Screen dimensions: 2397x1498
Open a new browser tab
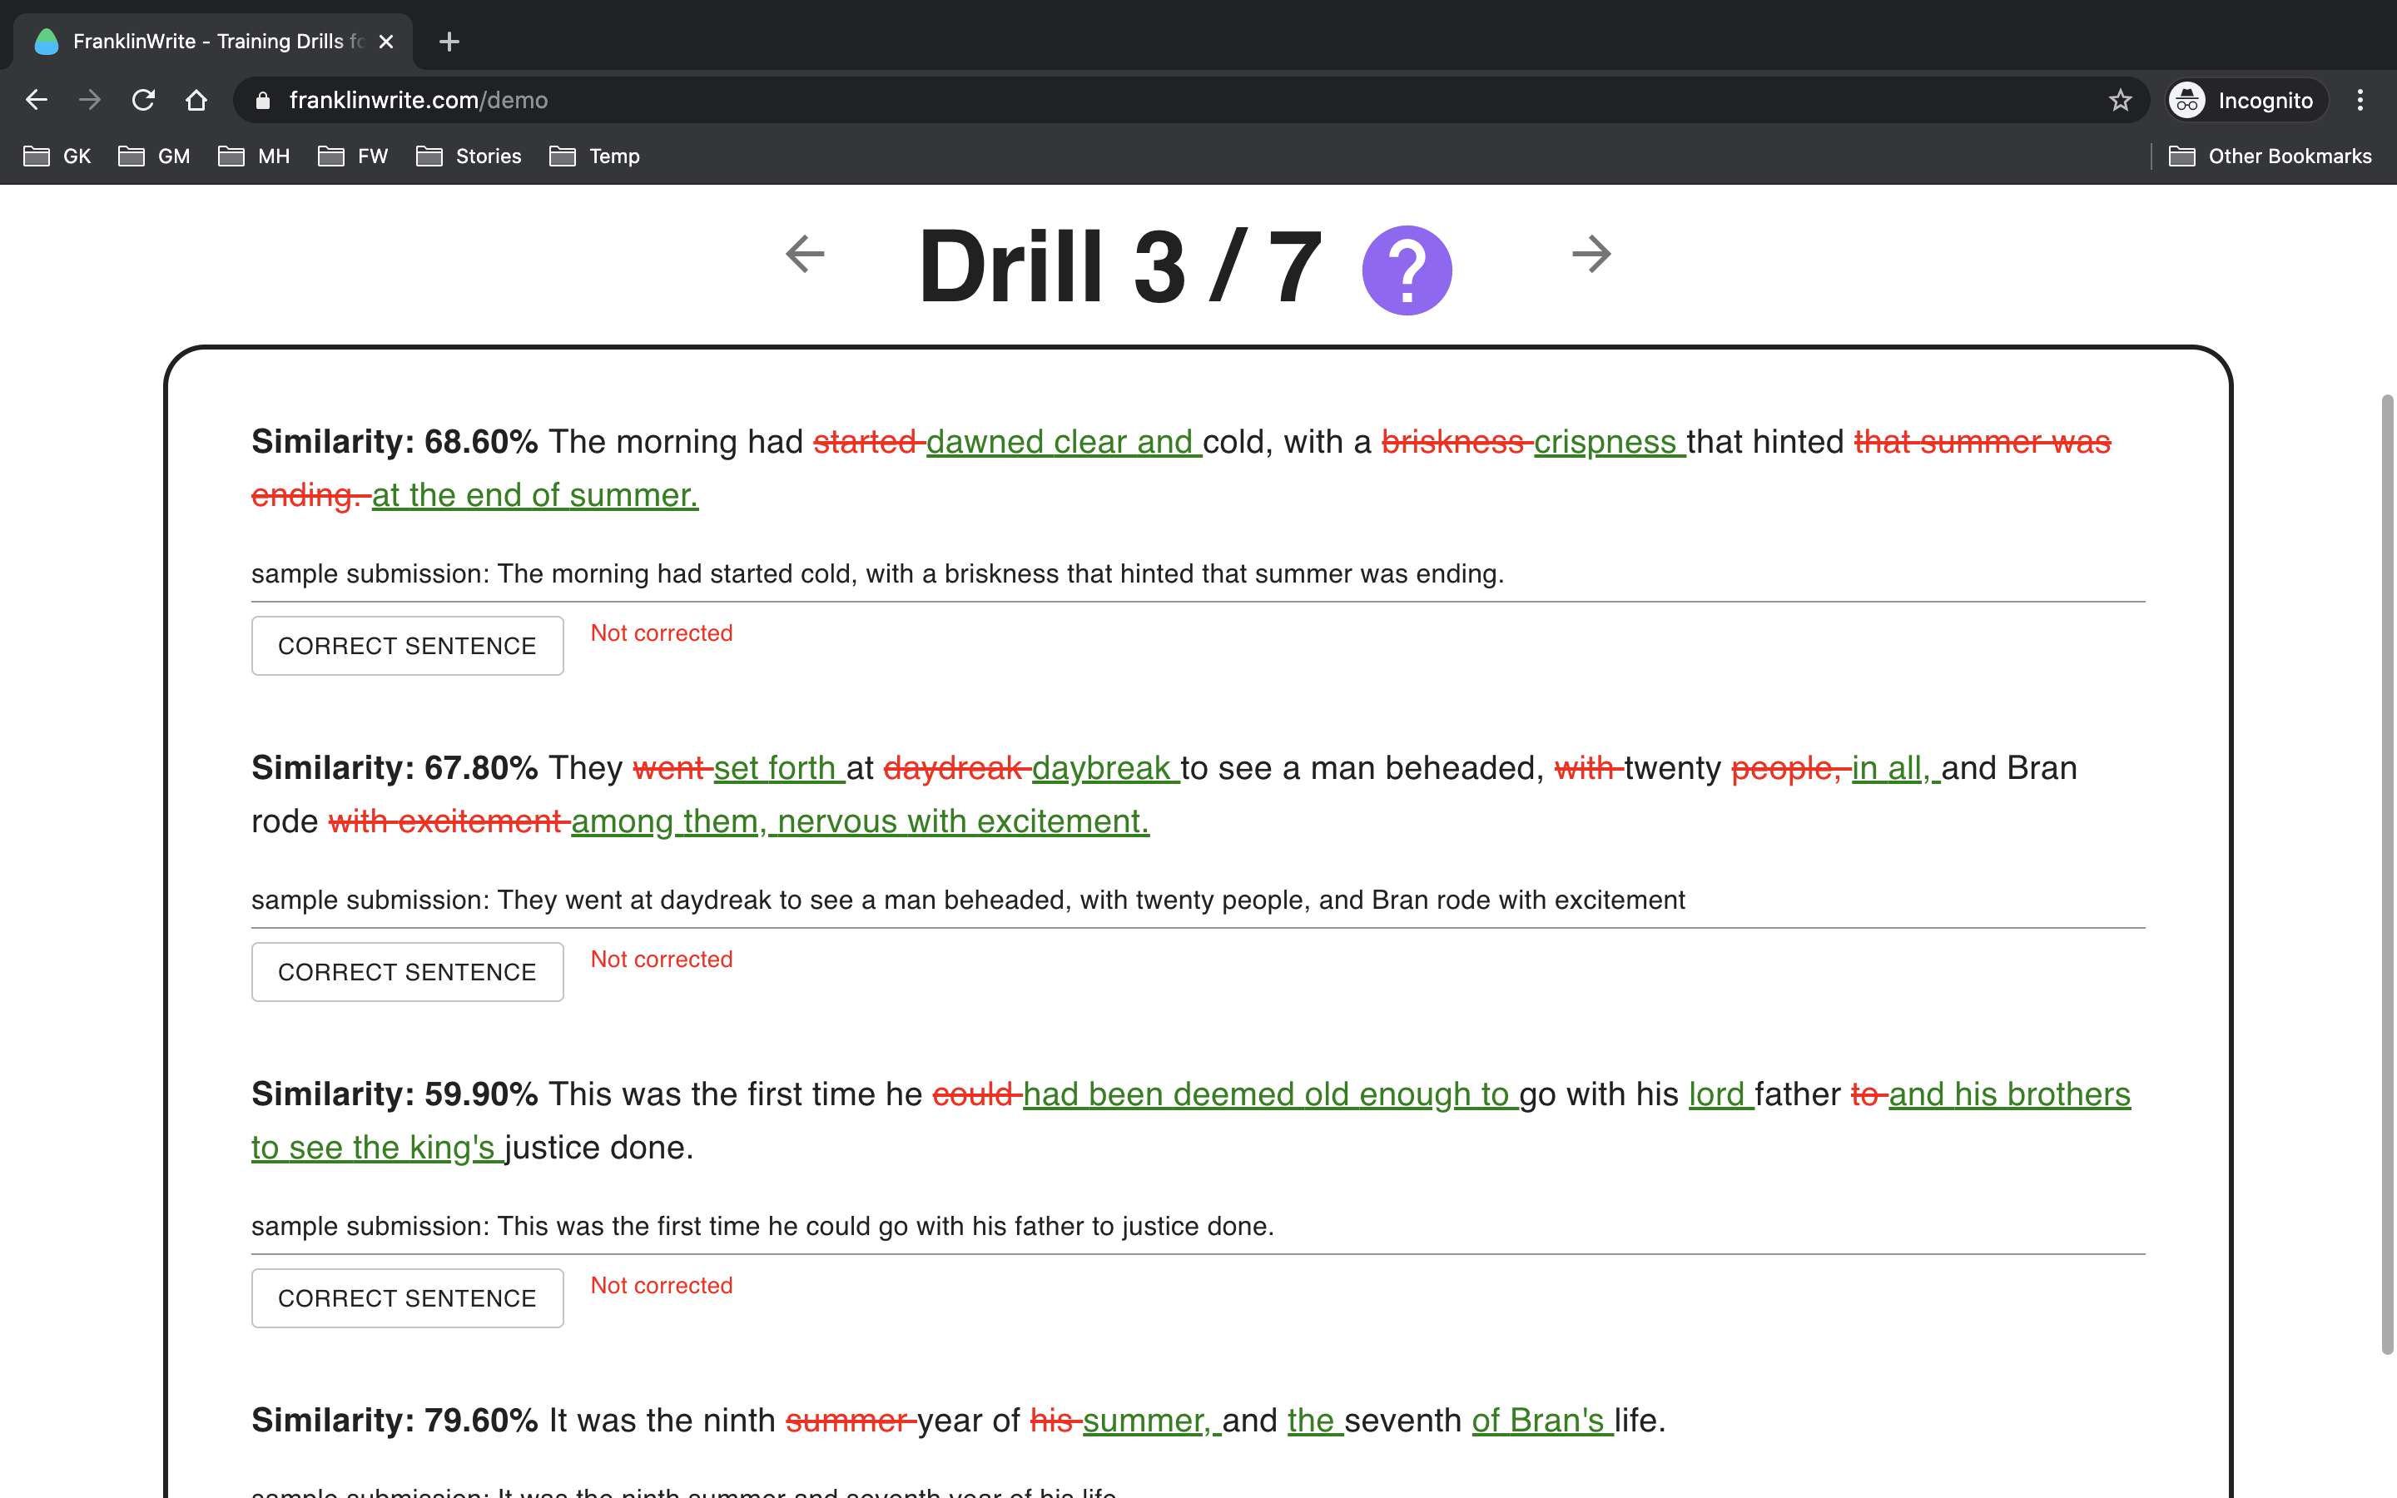click(449, 42)
